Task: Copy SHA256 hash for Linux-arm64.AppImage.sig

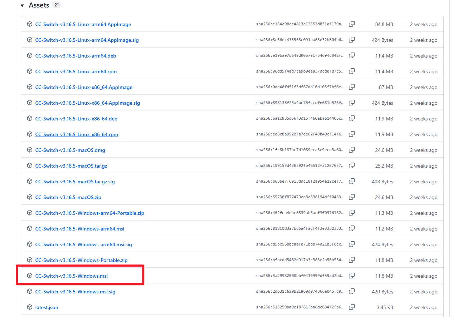Action: 352,40
